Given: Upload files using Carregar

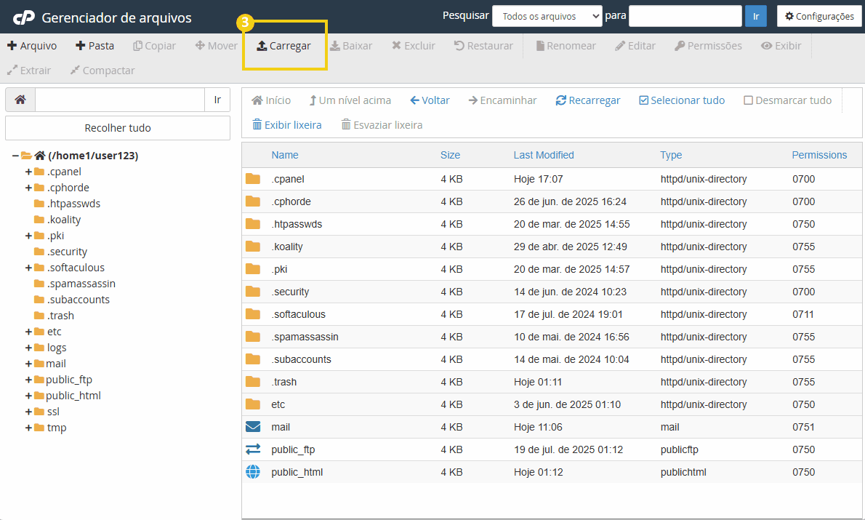Looking at the screenshot, I should point(283,46).
